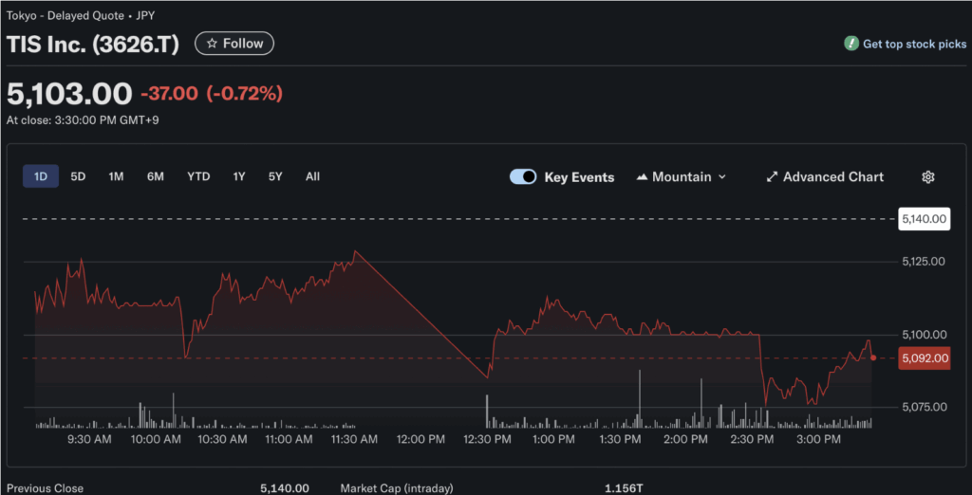Screen dimensions: 972x495
Task: Select the 1D time range tab
Action: point(41,176)
